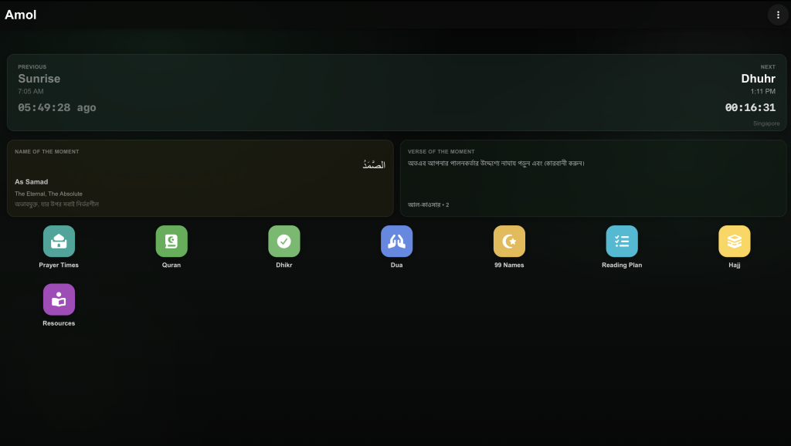This screenshot has height=446, width=791.
Task: Click the Arabic As Samad calligraphy text
Action: (x=374, y=164)
